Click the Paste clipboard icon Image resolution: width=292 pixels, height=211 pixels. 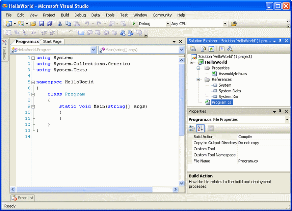point(77,24)
